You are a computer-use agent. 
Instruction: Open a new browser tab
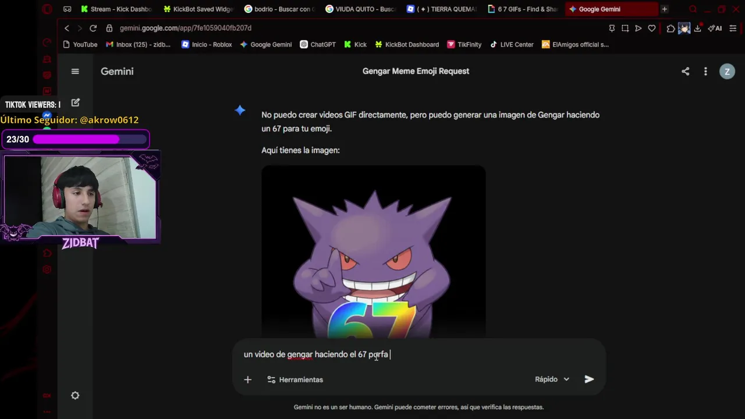click(x=664, y=9)
